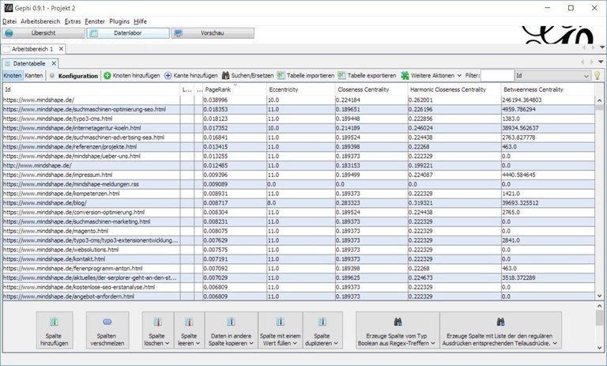The width and height of the screenshot is (607, 366).
Task: Click Spalte hinzufügen column icon
Action: pos(55,322)
